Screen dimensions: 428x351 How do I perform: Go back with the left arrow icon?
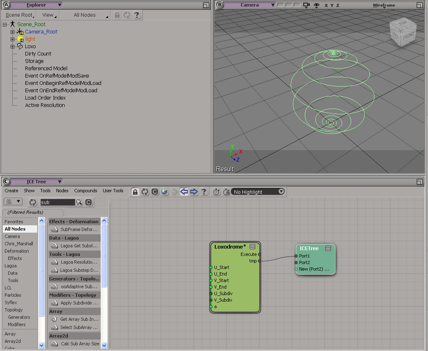click(x=184, y=192)
